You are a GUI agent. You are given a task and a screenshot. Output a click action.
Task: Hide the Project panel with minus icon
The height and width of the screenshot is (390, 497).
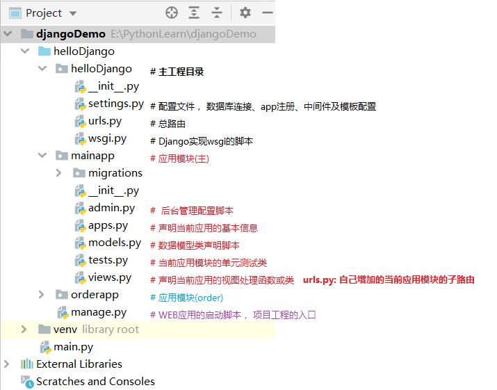coord(267,13)
